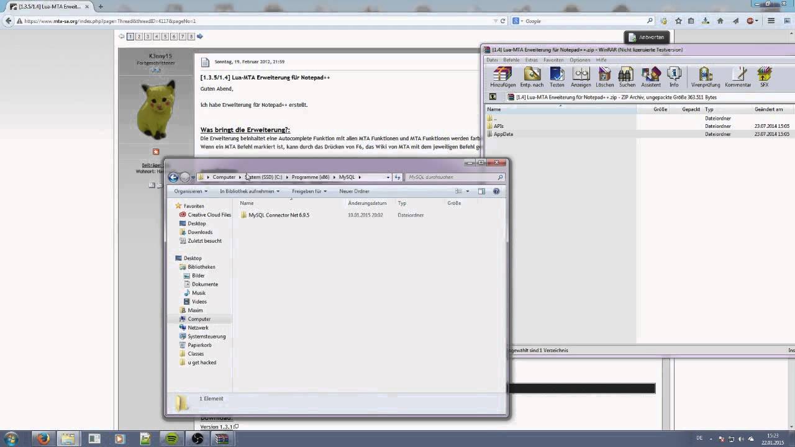The width and height of the screenshot is (795, 447).
Task: Open Explorer help question mark icon
Action: [496, 191]
